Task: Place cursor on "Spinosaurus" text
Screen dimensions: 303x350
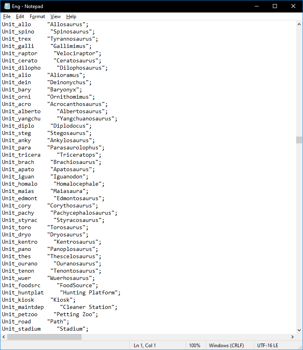Action: click(x=72, y=32)
